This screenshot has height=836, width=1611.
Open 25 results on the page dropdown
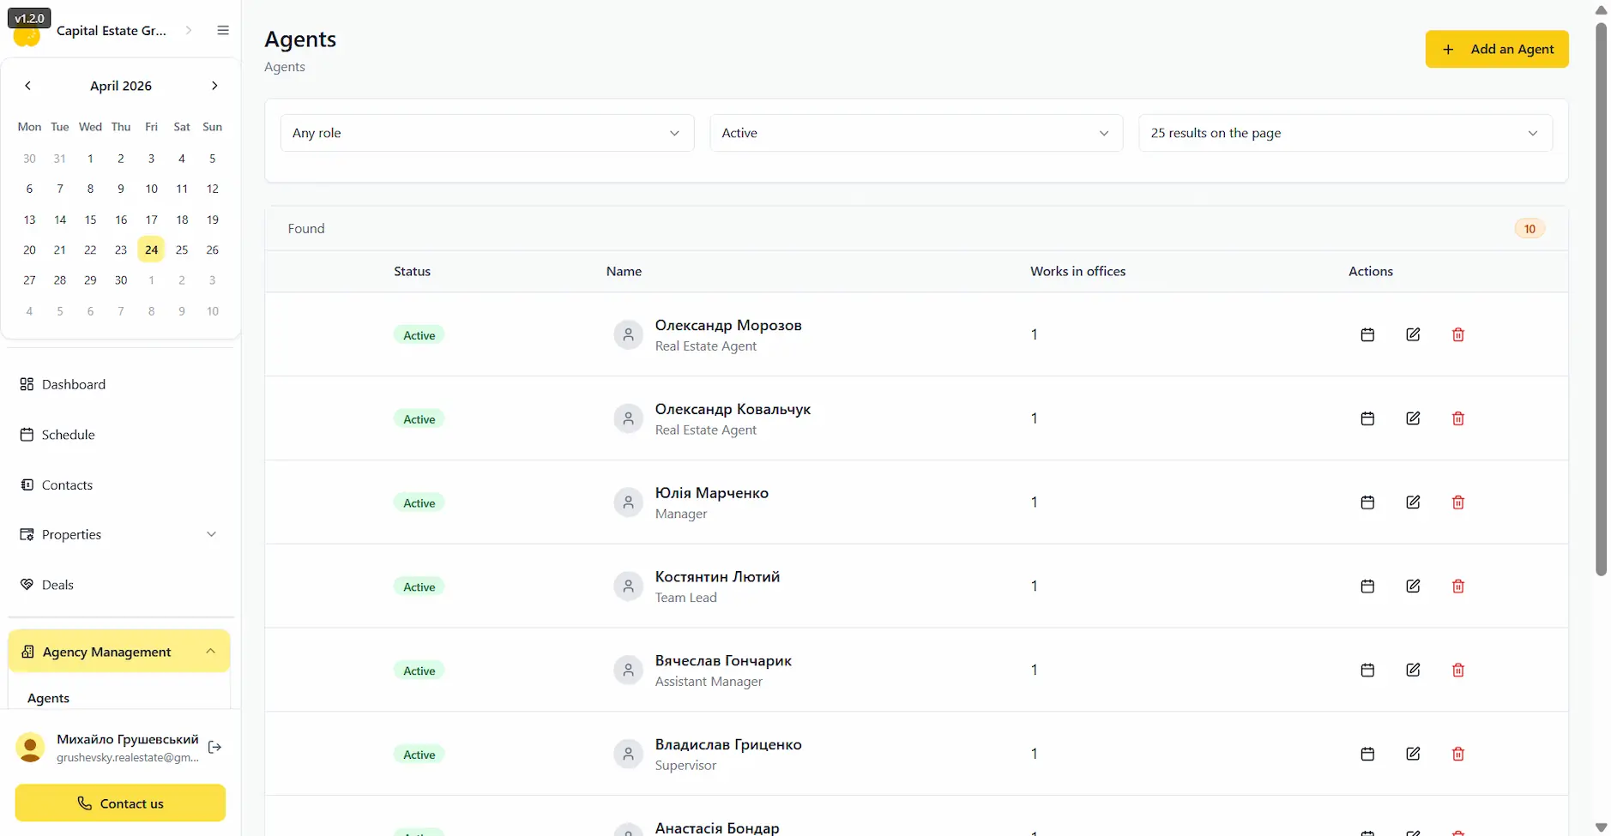1345,133
